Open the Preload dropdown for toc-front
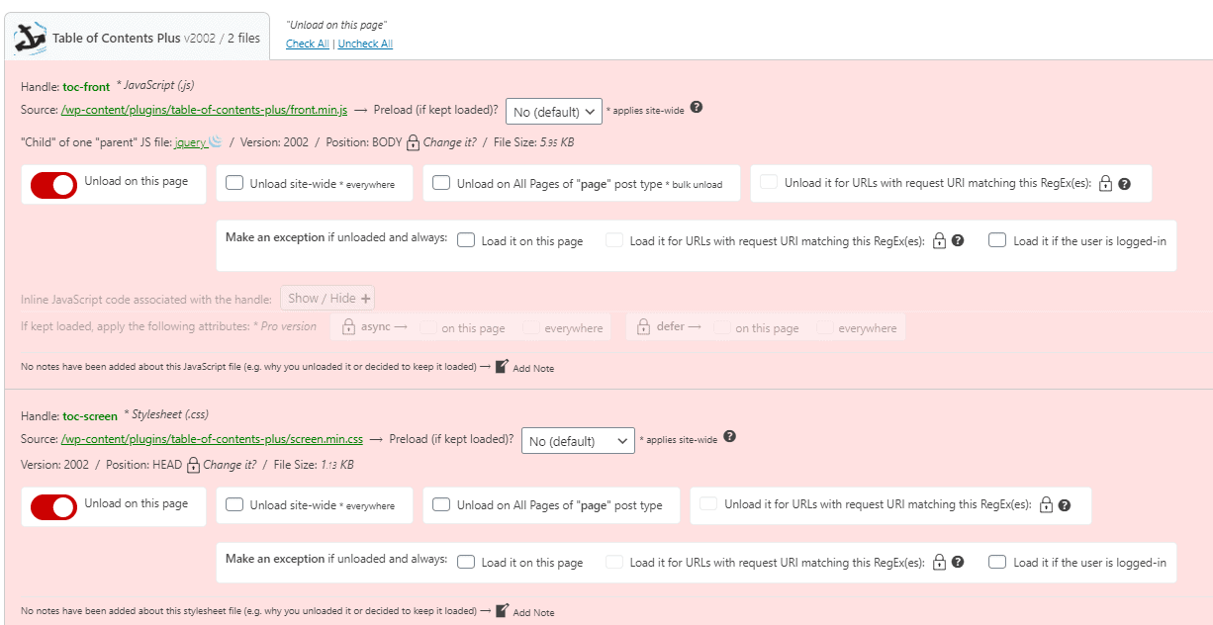The height and width of the screenshot is (625, 1213). point(553,112)
